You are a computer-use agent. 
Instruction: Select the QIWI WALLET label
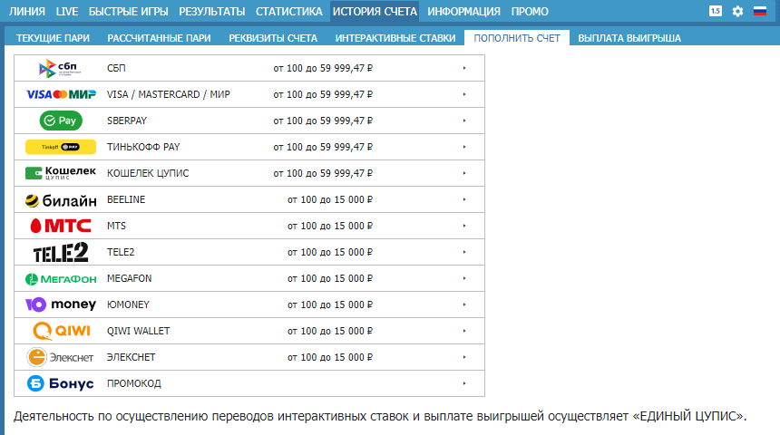[x=138, y=331]
